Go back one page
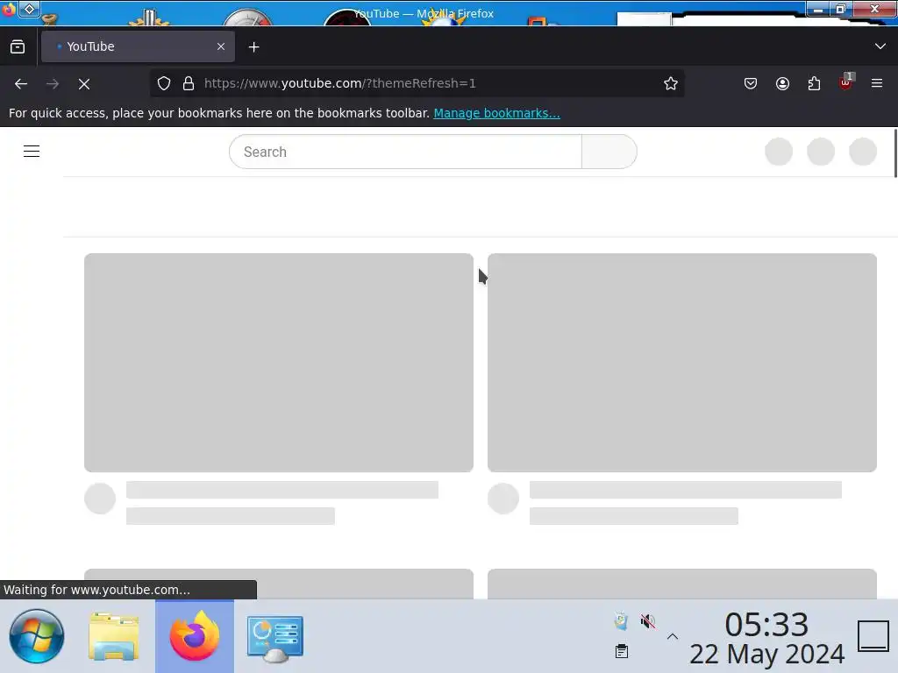The height and width of the screenshot is (673, 898). click(21, 84)
